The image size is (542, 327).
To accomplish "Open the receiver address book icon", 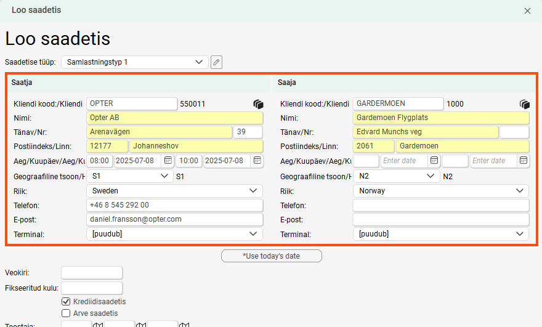I will click(525, 104).
